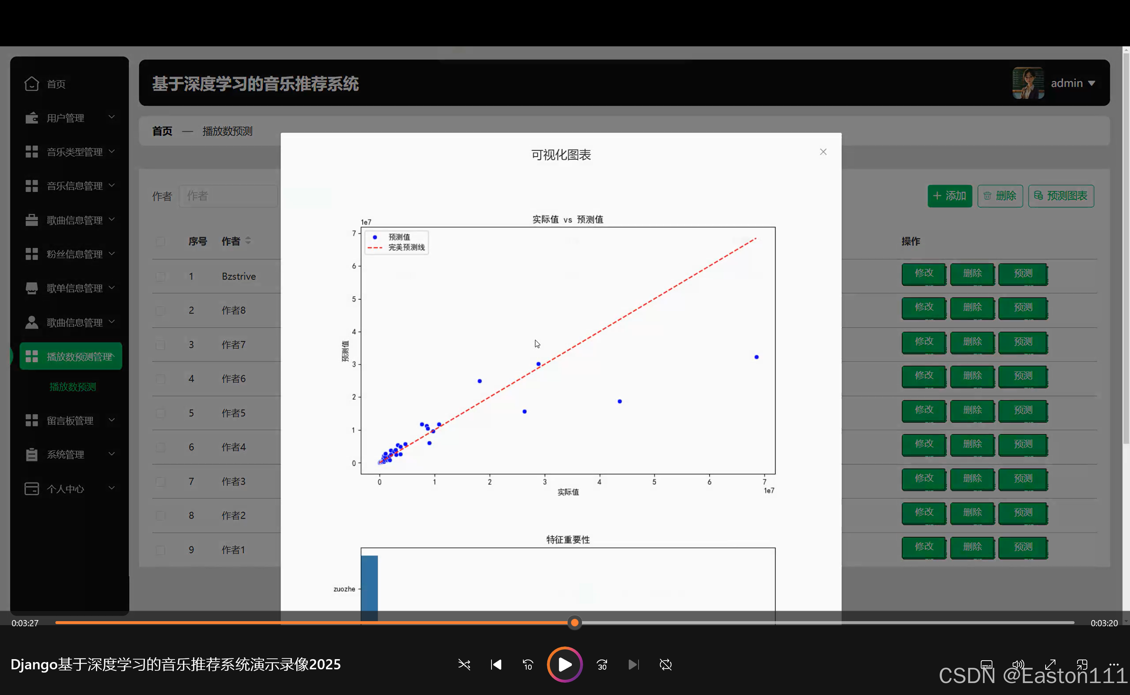Screen dimensions: 1130x695
Task: Tick the checkbox for 作者8 row
Action: [x=160, y=311]
